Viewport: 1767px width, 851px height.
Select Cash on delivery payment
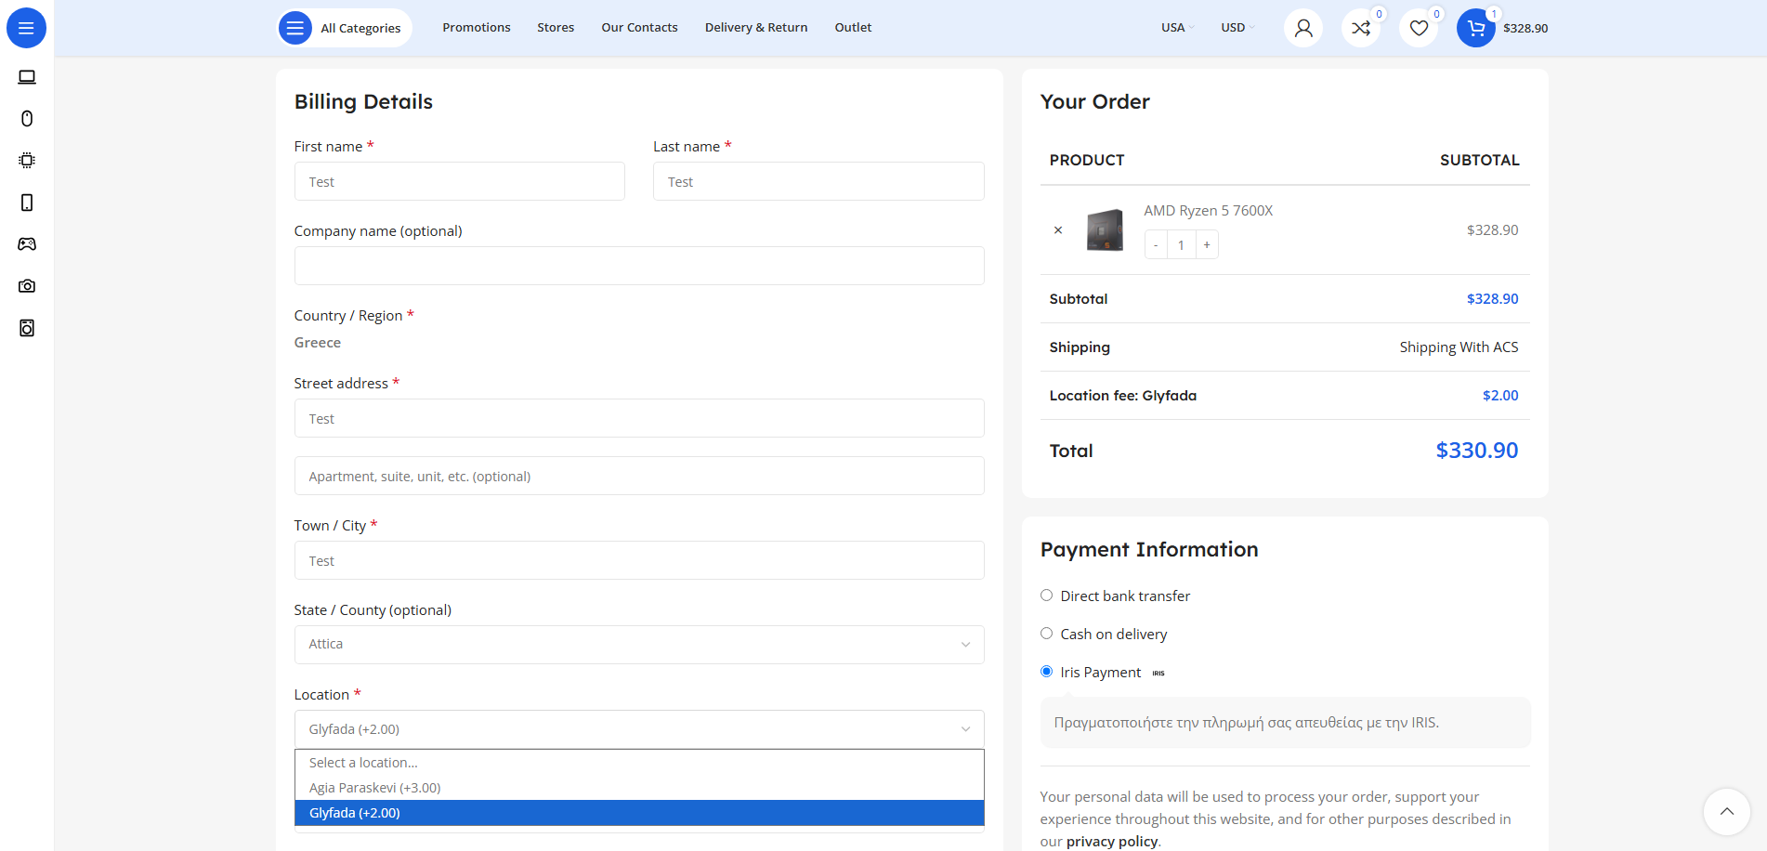coord(1047,634)
